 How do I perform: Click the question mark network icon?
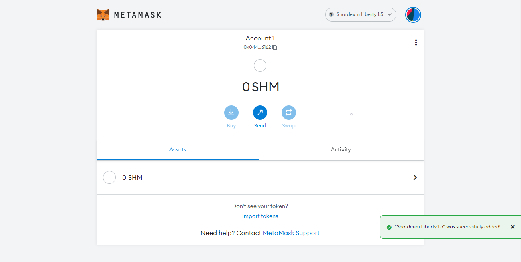[x=331, y=14]
